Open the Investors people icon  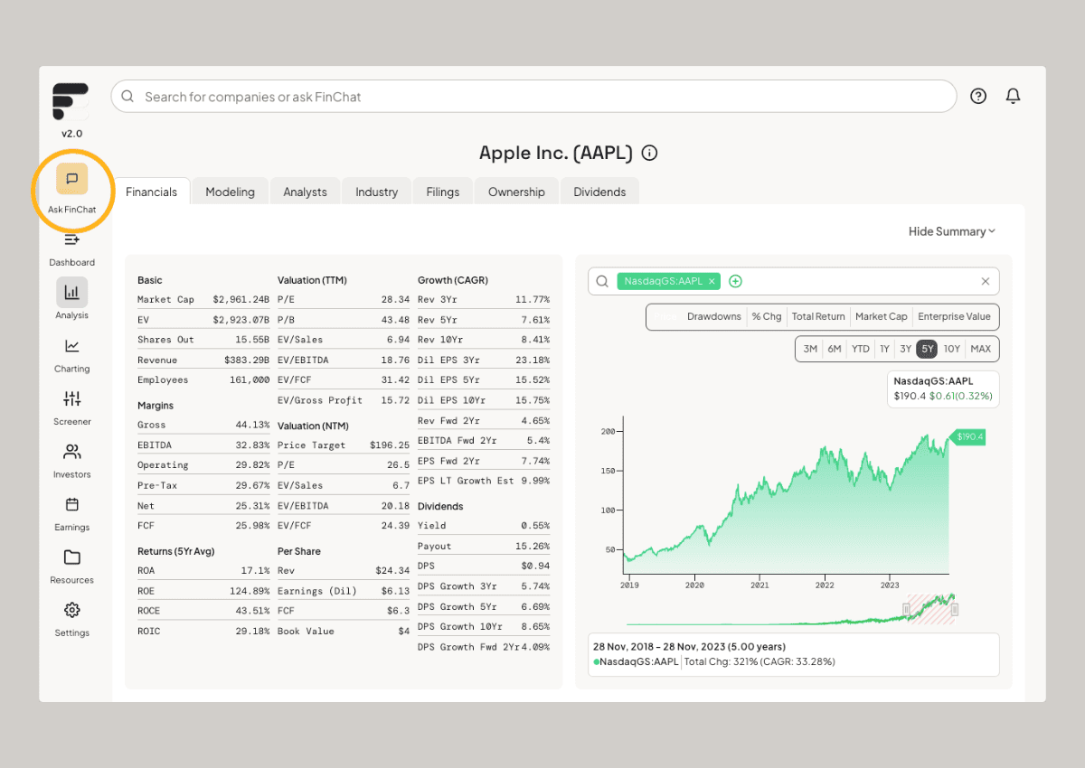tap(71, 452)
